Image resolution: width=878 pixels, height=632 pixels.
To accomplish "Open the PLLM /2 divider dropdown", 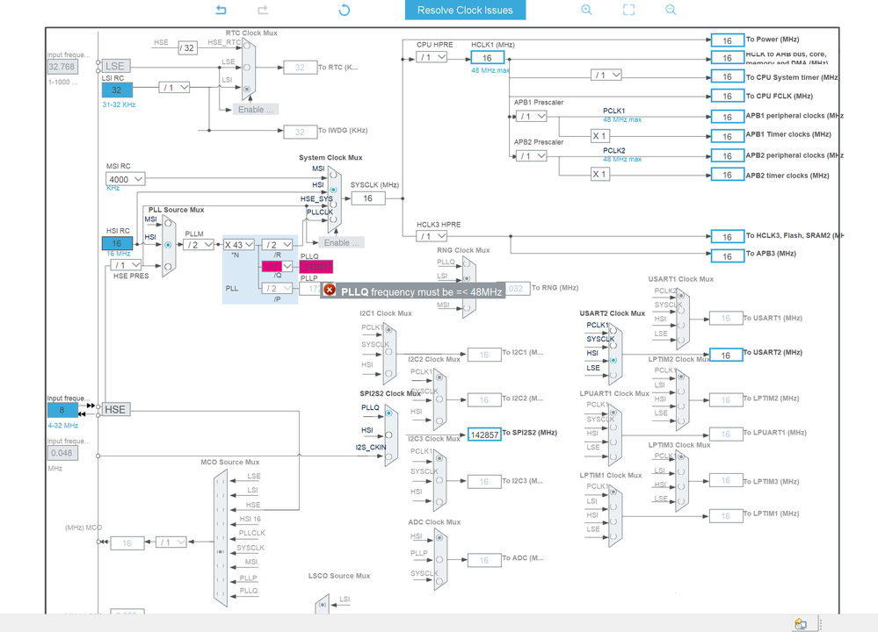I will click(199, 245).
